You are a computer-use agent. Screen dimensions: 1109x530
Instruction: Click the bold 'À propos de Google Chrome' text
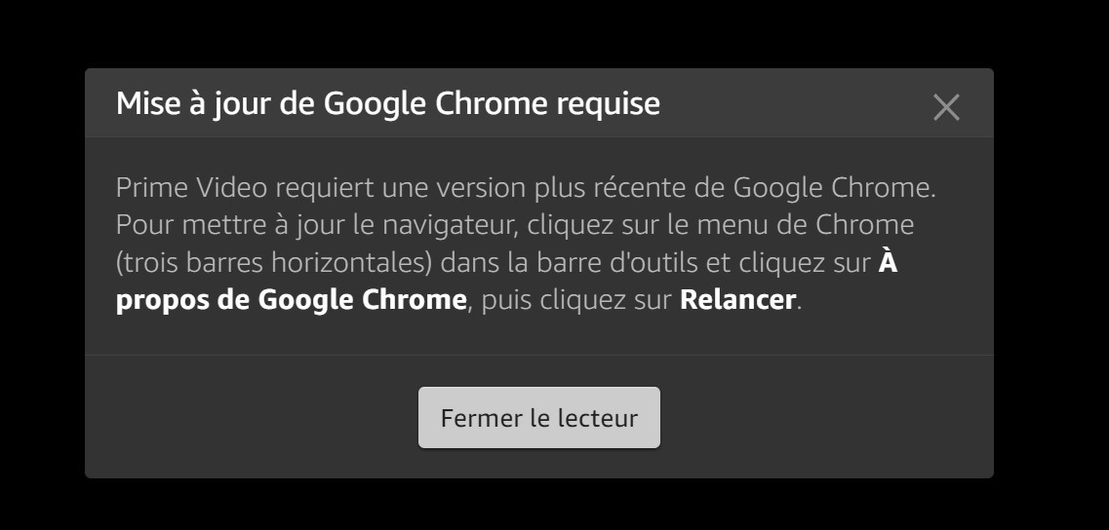pyautogui.click(x=291, y=299)
